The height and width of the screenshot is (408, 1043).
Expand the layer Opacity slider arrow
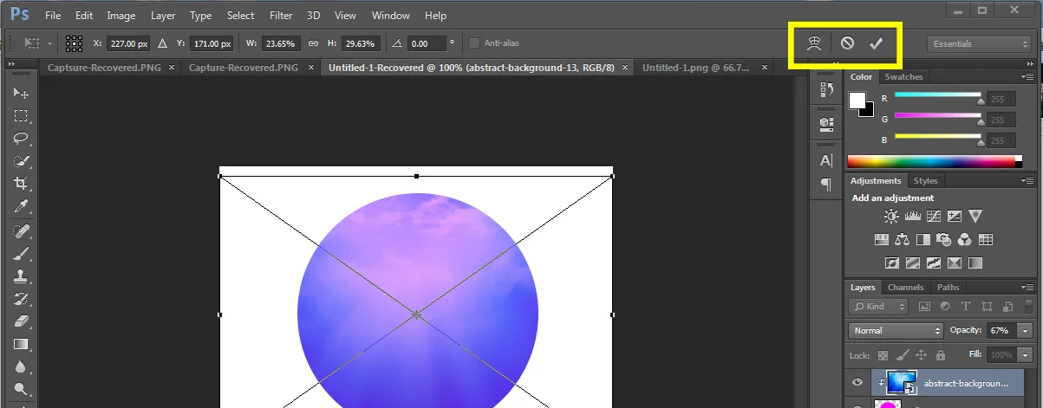(x=1027, y=330)
